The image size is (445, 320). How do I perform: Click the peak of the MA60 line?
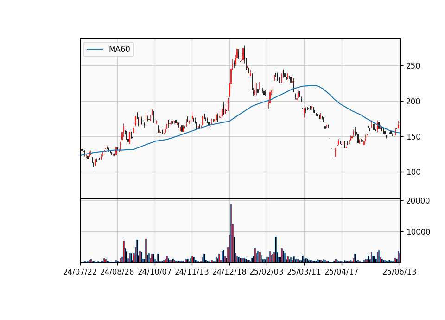(x=313, y=85)
